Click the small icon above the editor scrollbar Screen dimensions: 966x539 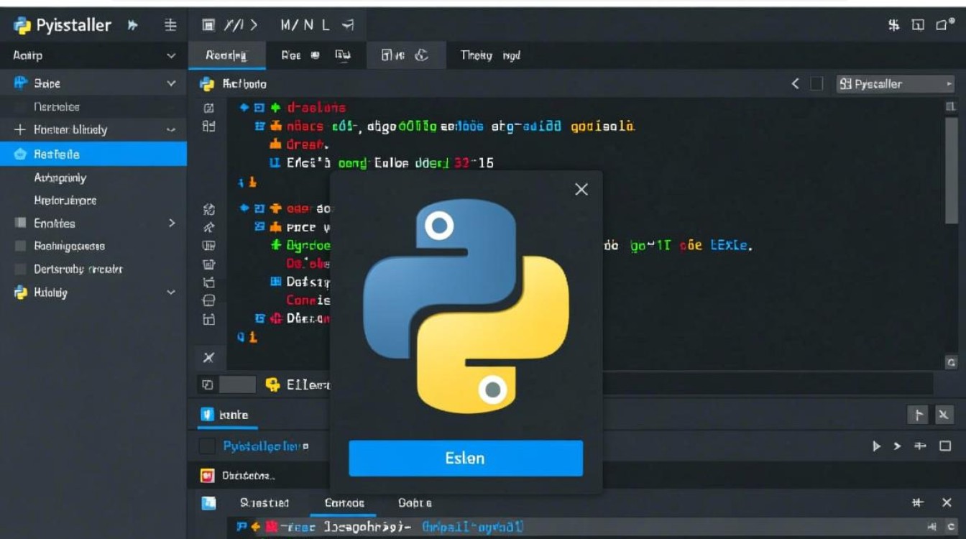pos(952,106)
